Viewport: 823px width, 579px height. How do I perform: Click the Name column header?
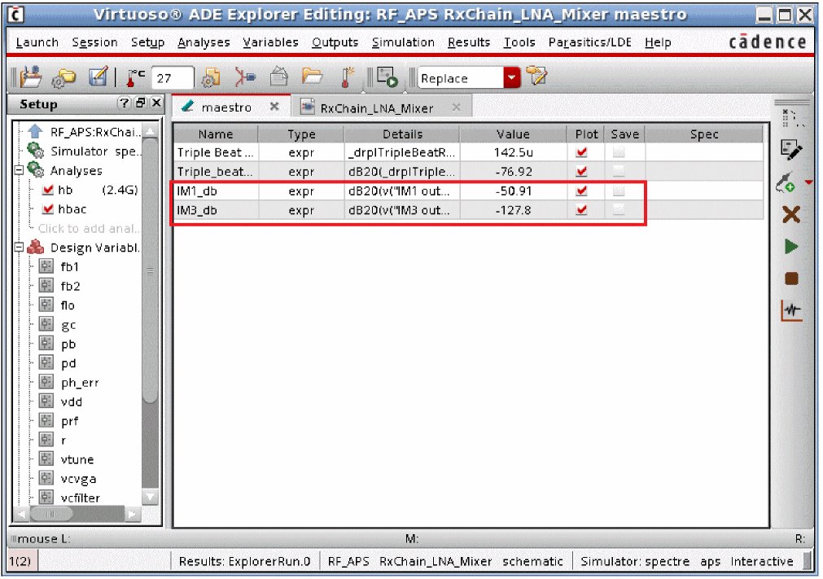pyautogui.click(x=215, y=134)
